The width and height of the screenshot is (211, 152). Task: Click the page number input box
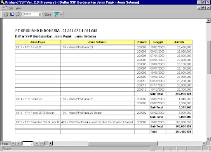tap(28, 143)
